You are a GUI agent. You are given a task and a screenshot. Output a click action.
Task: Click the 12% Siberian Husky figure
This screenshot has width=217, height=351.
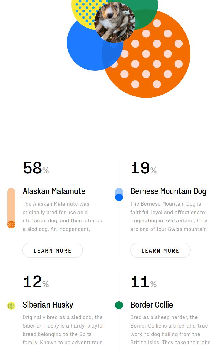click(x=36, y=282)
